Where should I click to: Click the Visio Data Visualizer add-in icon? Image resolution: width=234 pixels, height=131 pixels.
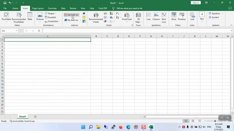(x=84, y=13)
